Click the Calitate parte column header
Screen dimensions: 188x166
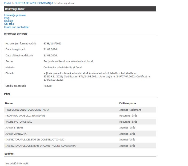coord(127,103)
